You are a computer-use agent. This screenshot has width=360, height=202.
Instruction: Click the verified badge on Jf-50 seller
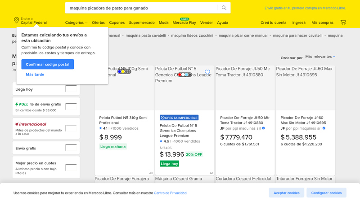[x=263, y=128]
